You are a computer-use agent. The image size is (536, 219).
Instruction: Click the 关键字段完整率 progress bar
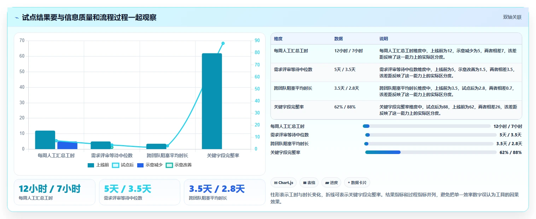tap(431, 152)
